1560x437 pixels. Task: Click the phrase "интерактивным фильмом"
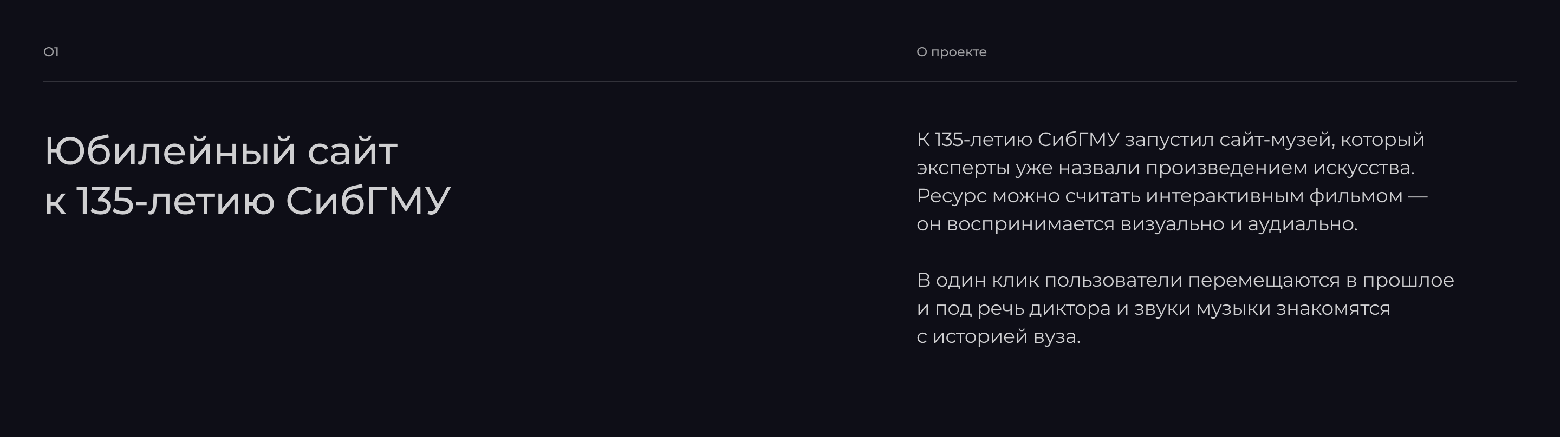tap(1274, 196)
